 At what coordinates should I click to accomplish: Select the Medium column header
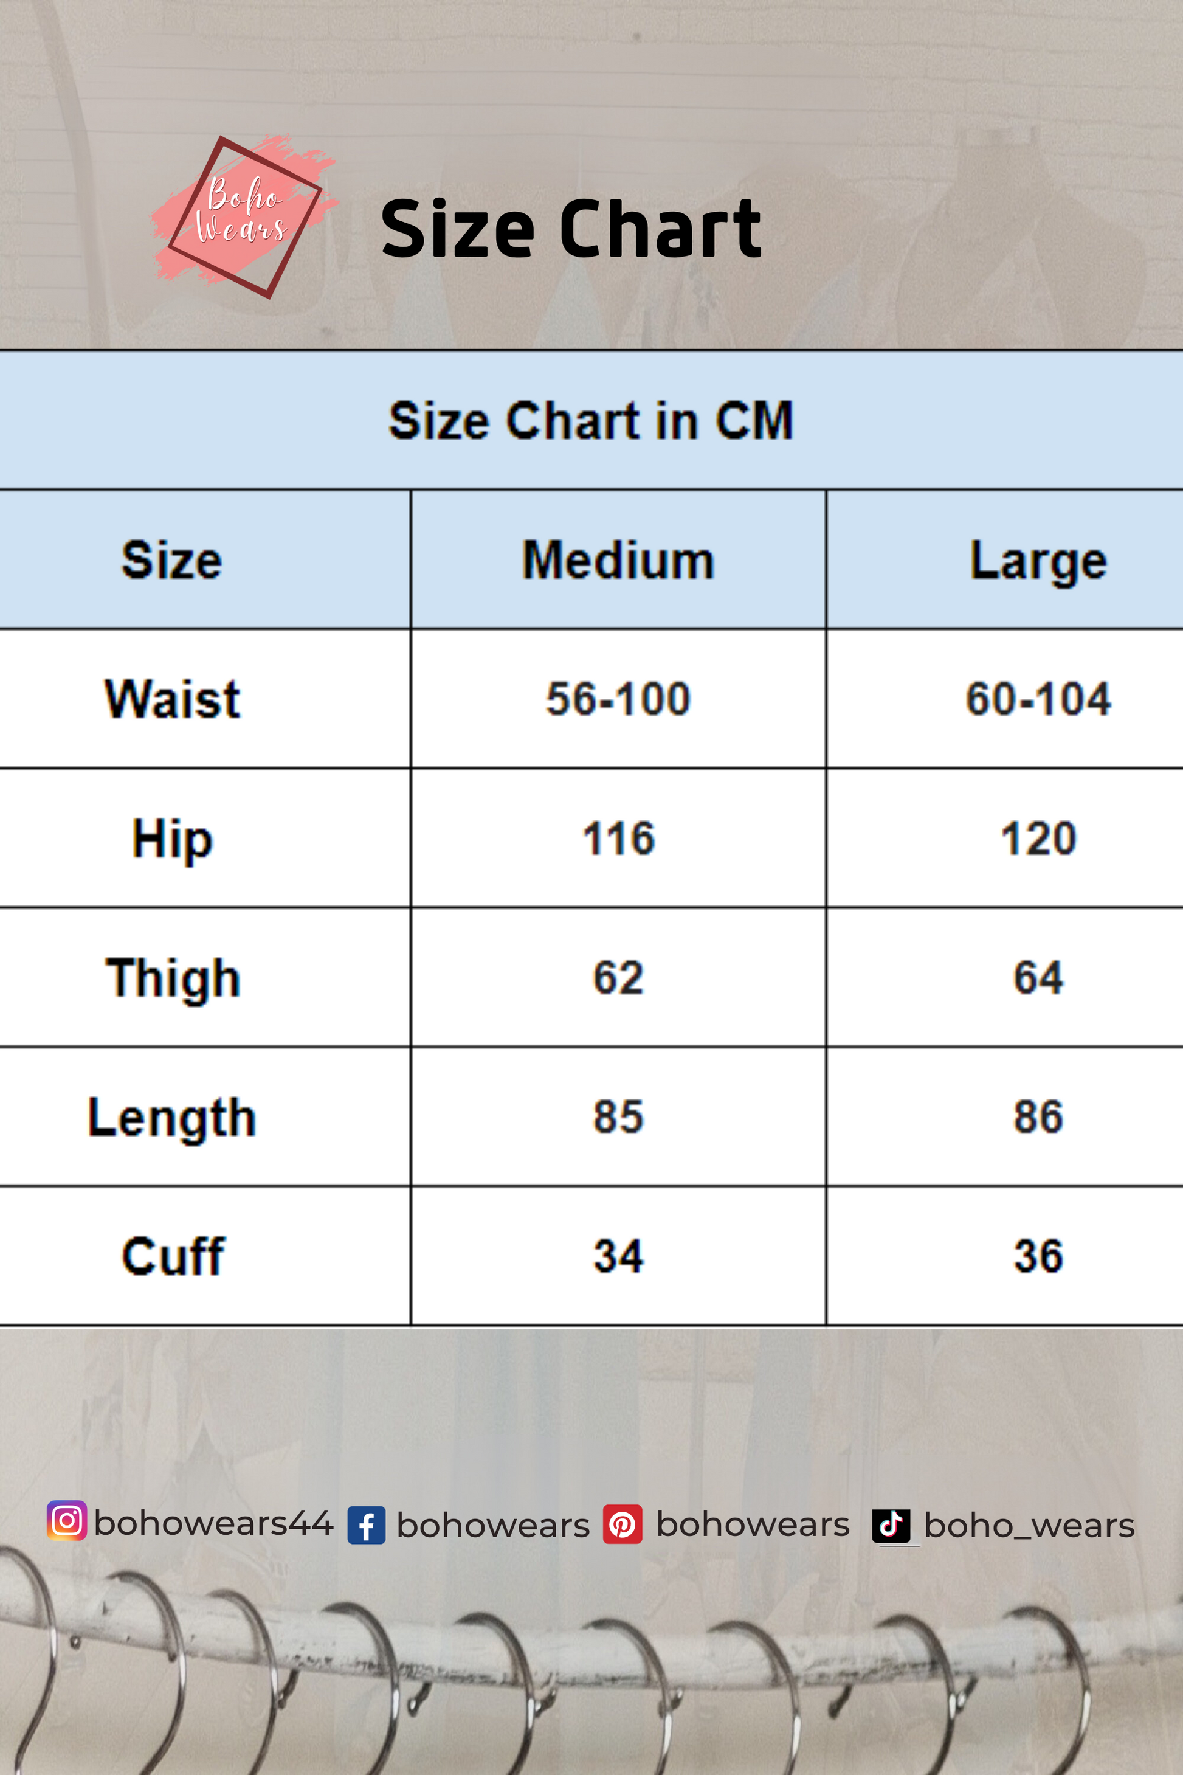(618, 560)
